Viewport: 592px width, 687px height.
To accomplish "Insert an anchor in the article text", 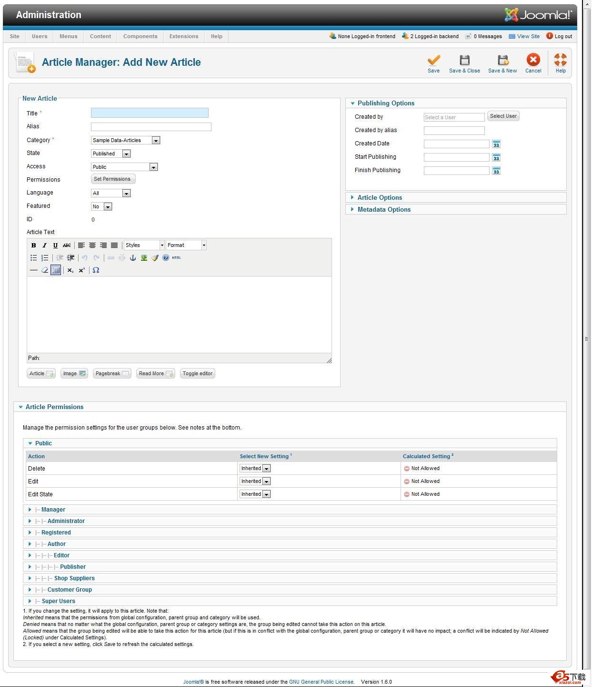I will (133, 258).
